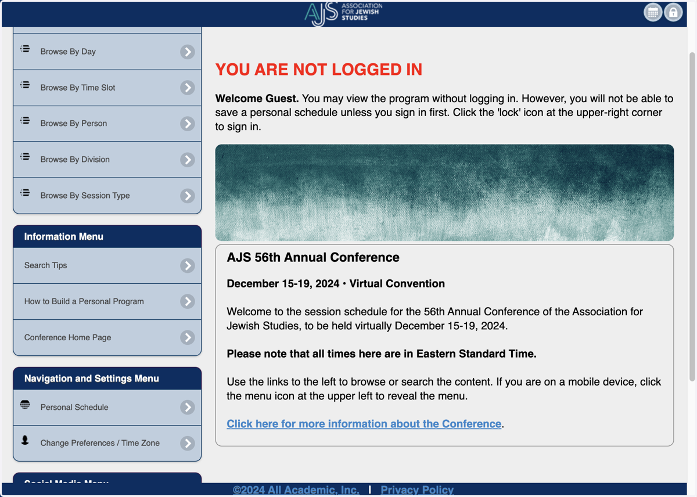Click the 'AJS 56th Annual Conference' heading
697x497 pixels.
[313, 257]
